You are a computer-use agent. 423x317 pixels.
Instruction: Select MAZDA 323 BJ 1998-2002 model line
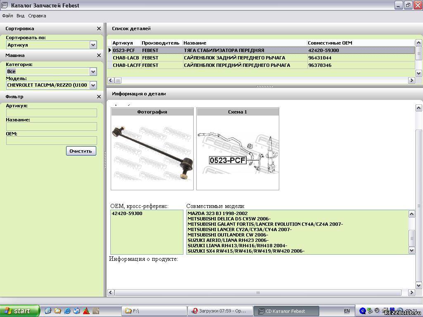click(x=217, y=213)
